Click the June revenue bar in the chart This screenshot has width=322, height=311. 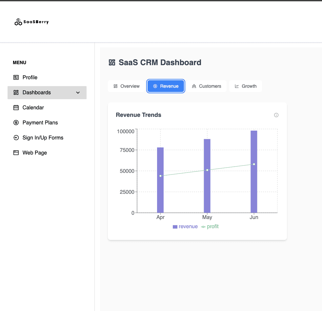point(254,170)
